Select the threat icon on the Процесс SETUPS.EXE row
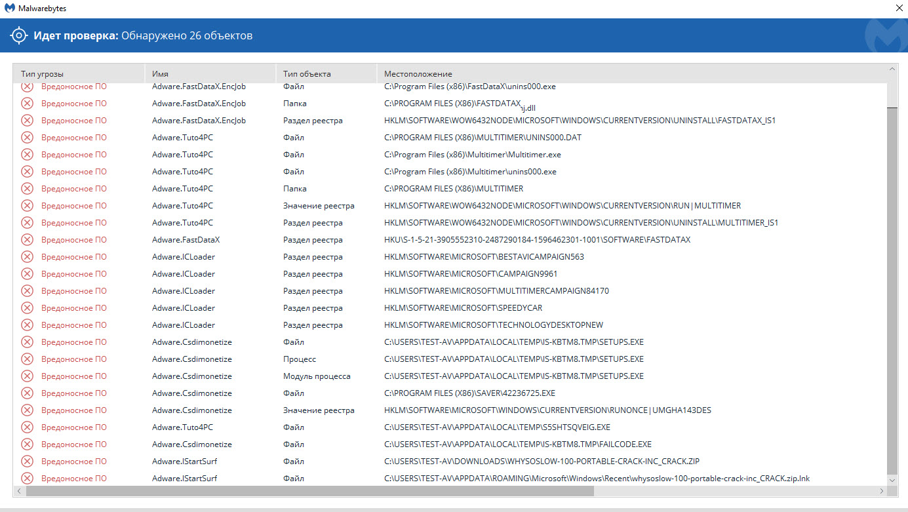 pos(27,359)
